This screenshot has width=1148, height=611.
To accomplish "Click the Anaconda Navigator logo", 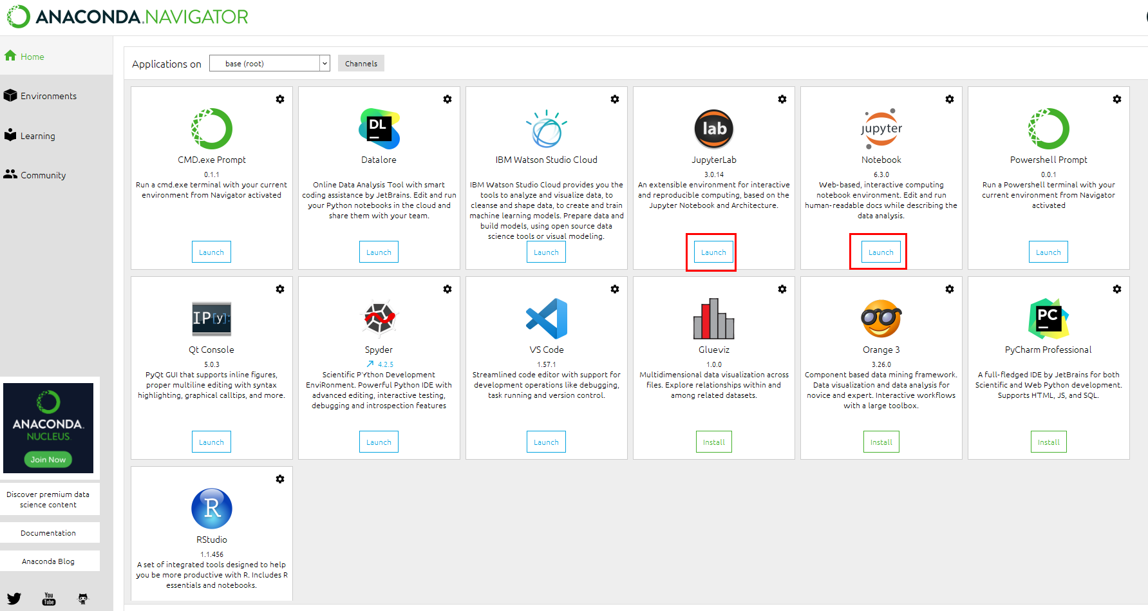I will pyautogui.click(x=127, y=17).
